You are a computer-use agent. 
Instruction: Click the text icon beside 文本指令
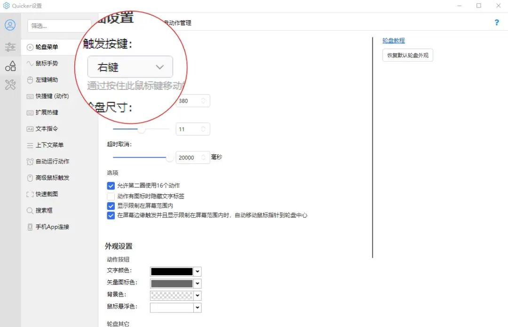pos(30,128)
